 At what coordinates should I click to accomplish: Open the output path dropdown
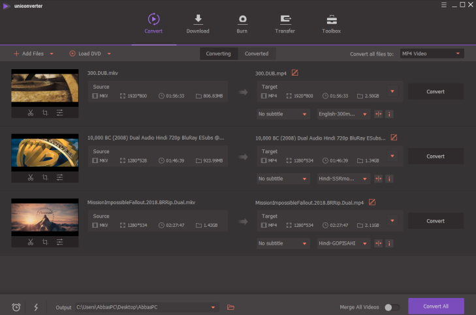(213, 307)
